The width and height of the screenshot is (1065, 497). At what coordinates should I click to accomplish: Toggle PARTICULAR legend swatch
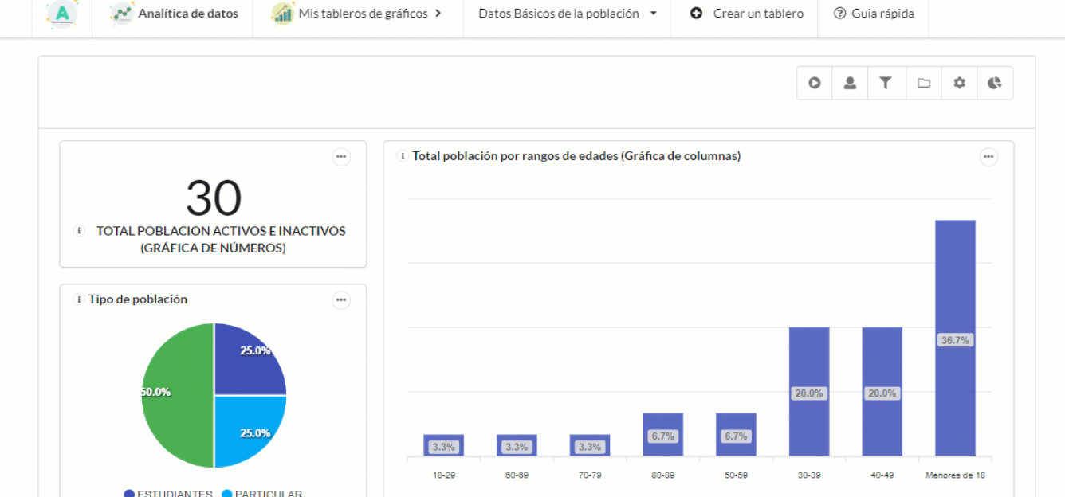(227, 494)
